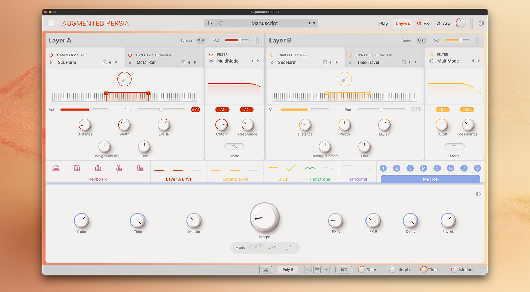Viewport: 530px width, 292px height.
Task: Open the preset library browser icon
Action: [x=210, y=23]
